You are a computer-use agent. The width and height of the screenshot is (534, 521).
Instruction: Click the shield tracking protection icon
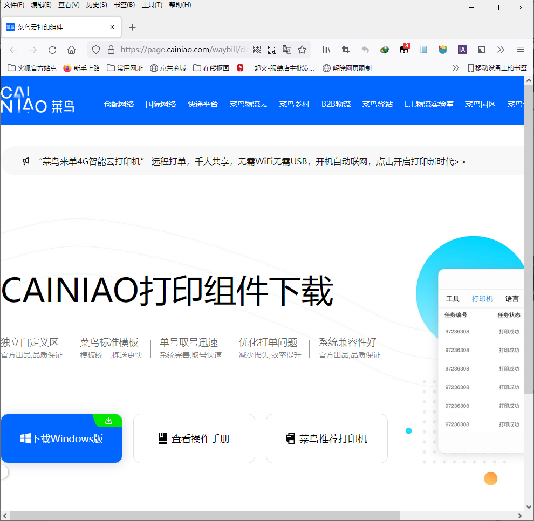point(96,50)
